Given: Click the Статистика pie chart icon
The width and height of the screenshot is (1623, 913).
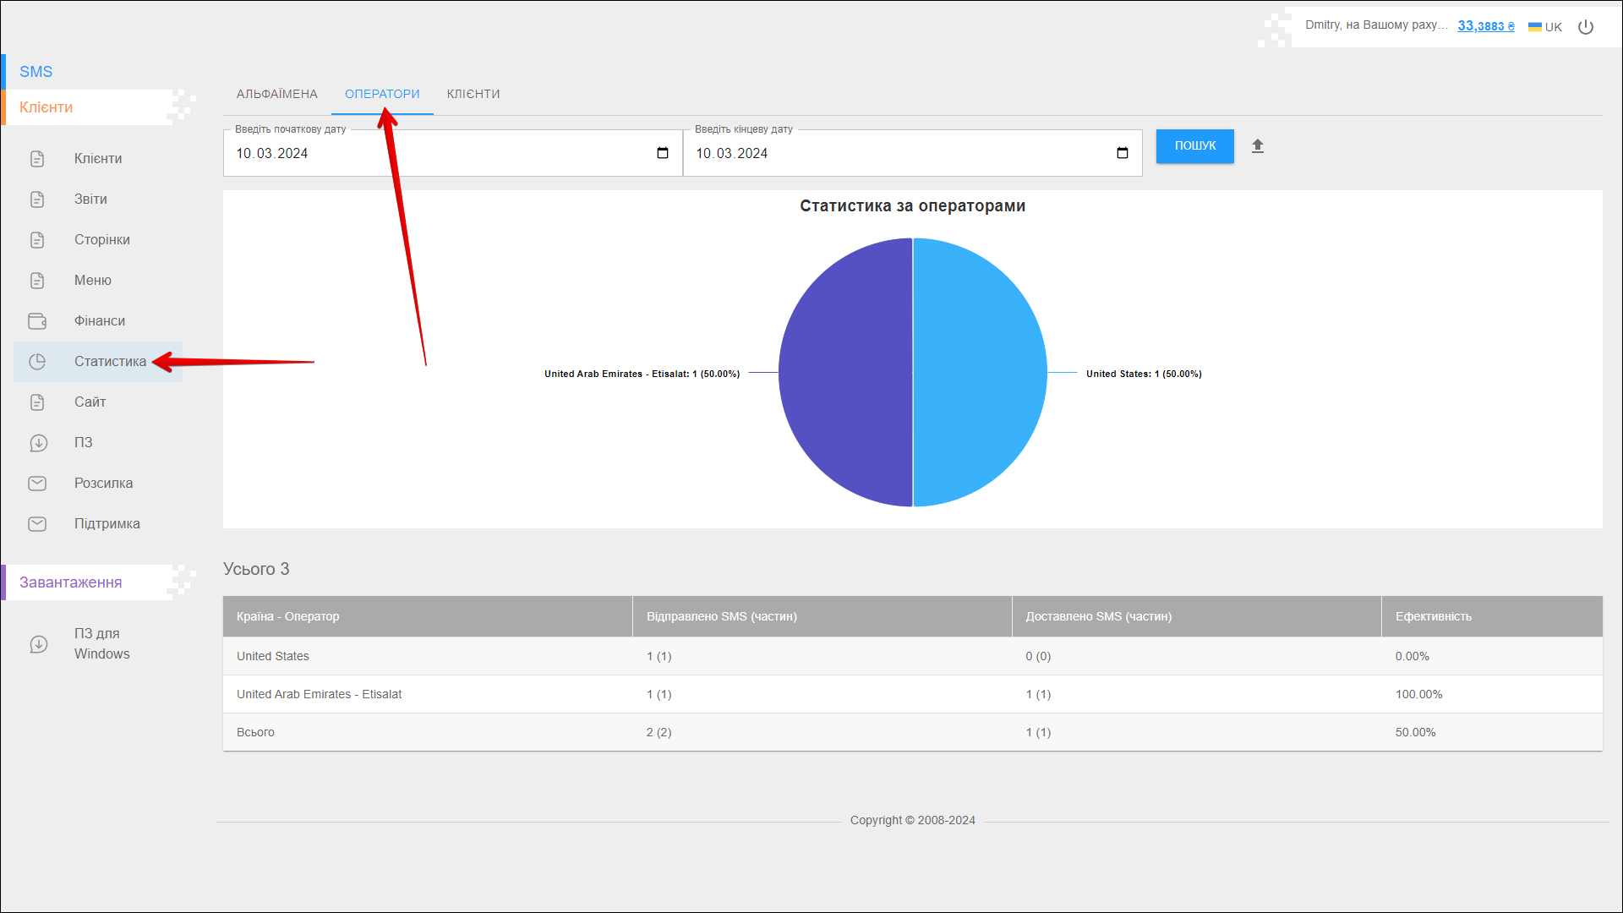Looking at the screenshot, I should (37, 362).
